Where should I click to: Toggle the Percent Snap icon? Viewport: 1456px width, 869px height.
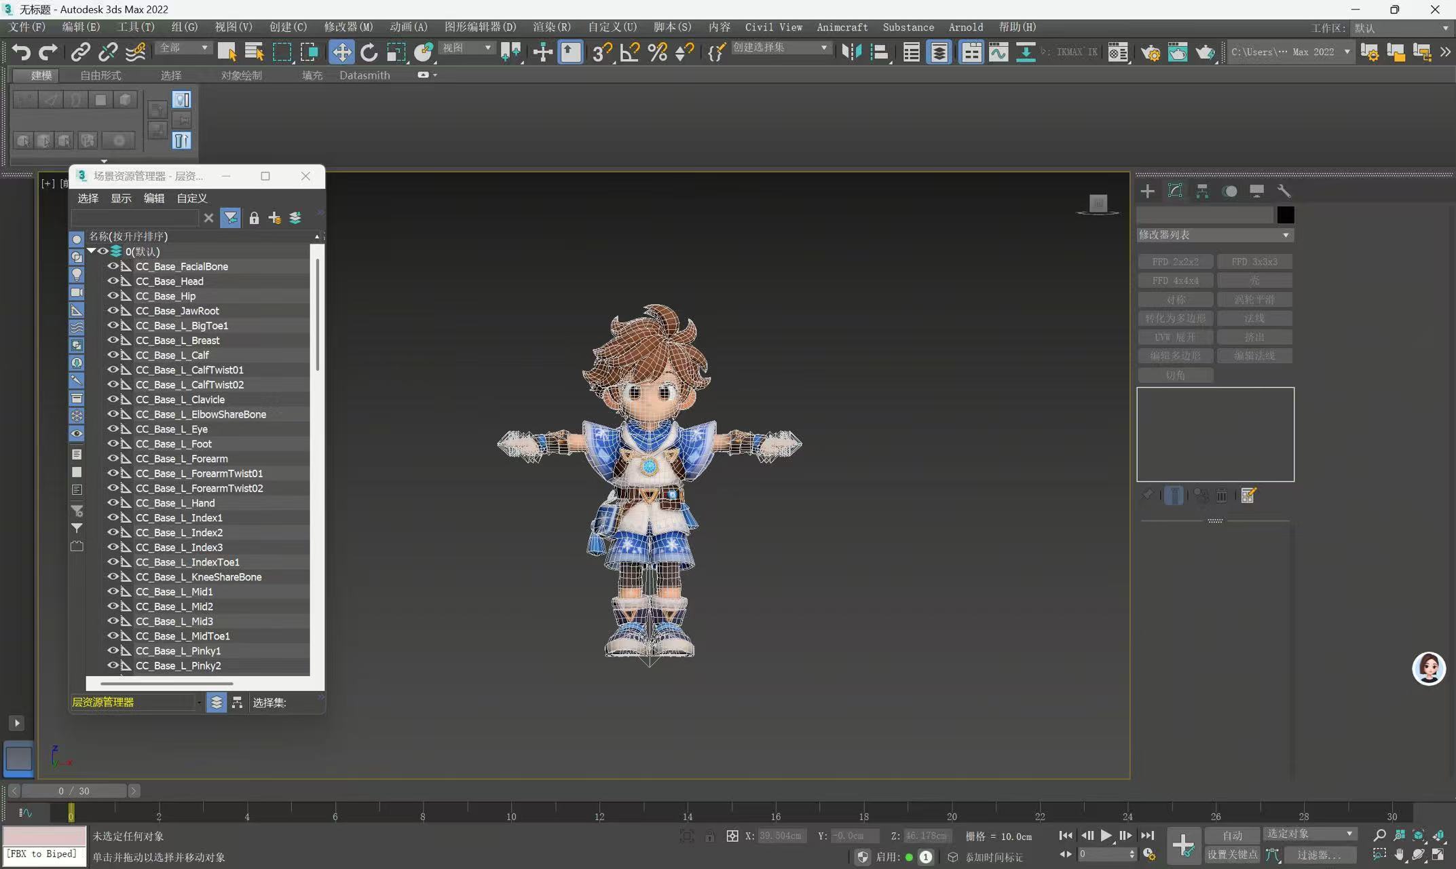[657, 52]
